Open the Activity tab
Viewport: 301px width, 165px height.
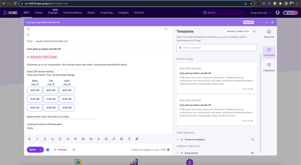[139, 13]
